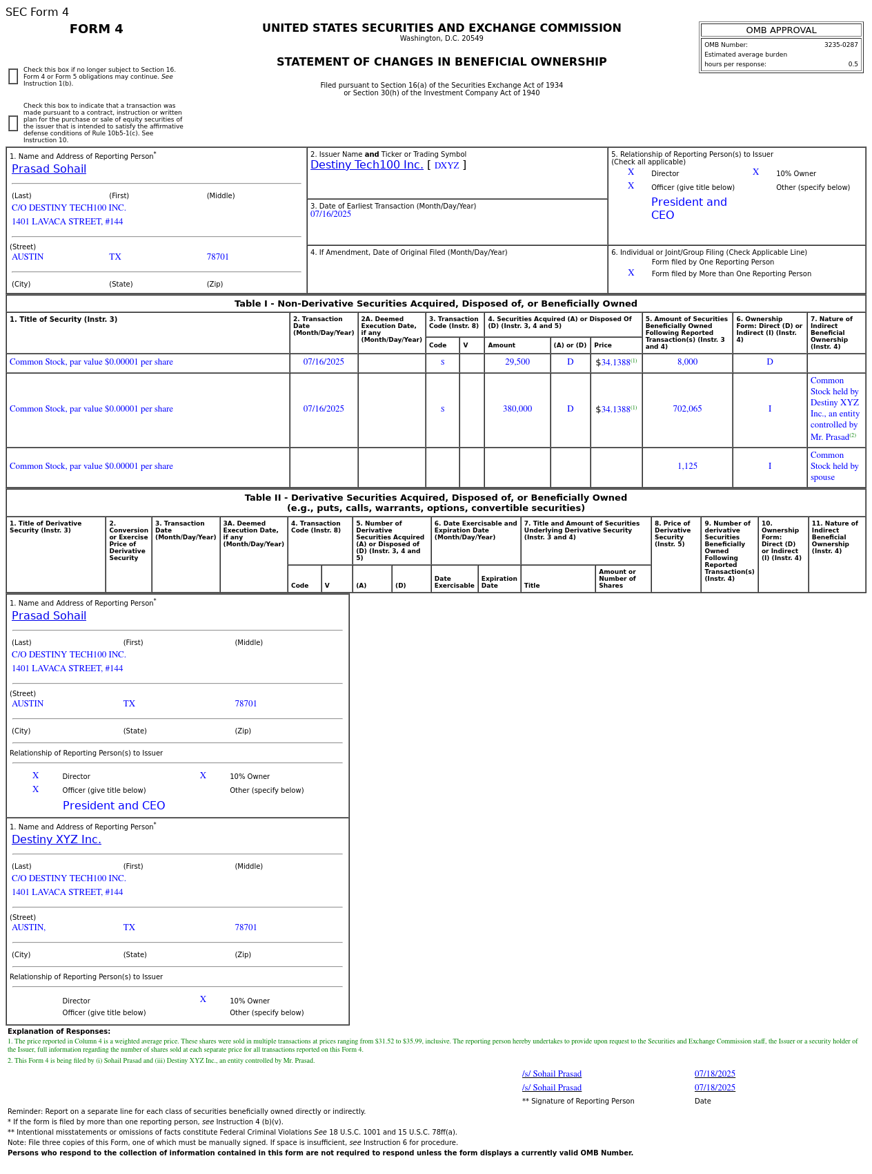Click 'President and CEO' below the Table II Prasad block
872x1174 pixels.
click(x=114, y=806)
